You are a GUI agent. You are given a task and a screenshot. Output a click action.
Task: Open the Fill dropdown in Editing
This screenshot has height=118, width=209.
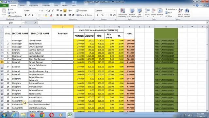(169, 13)
